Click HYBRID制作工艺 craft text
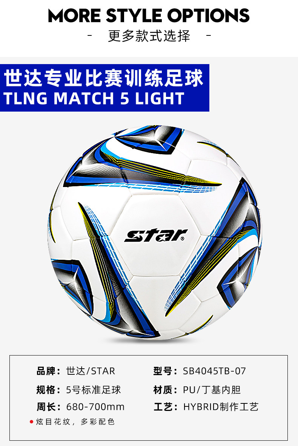 [x=221, y=407]
